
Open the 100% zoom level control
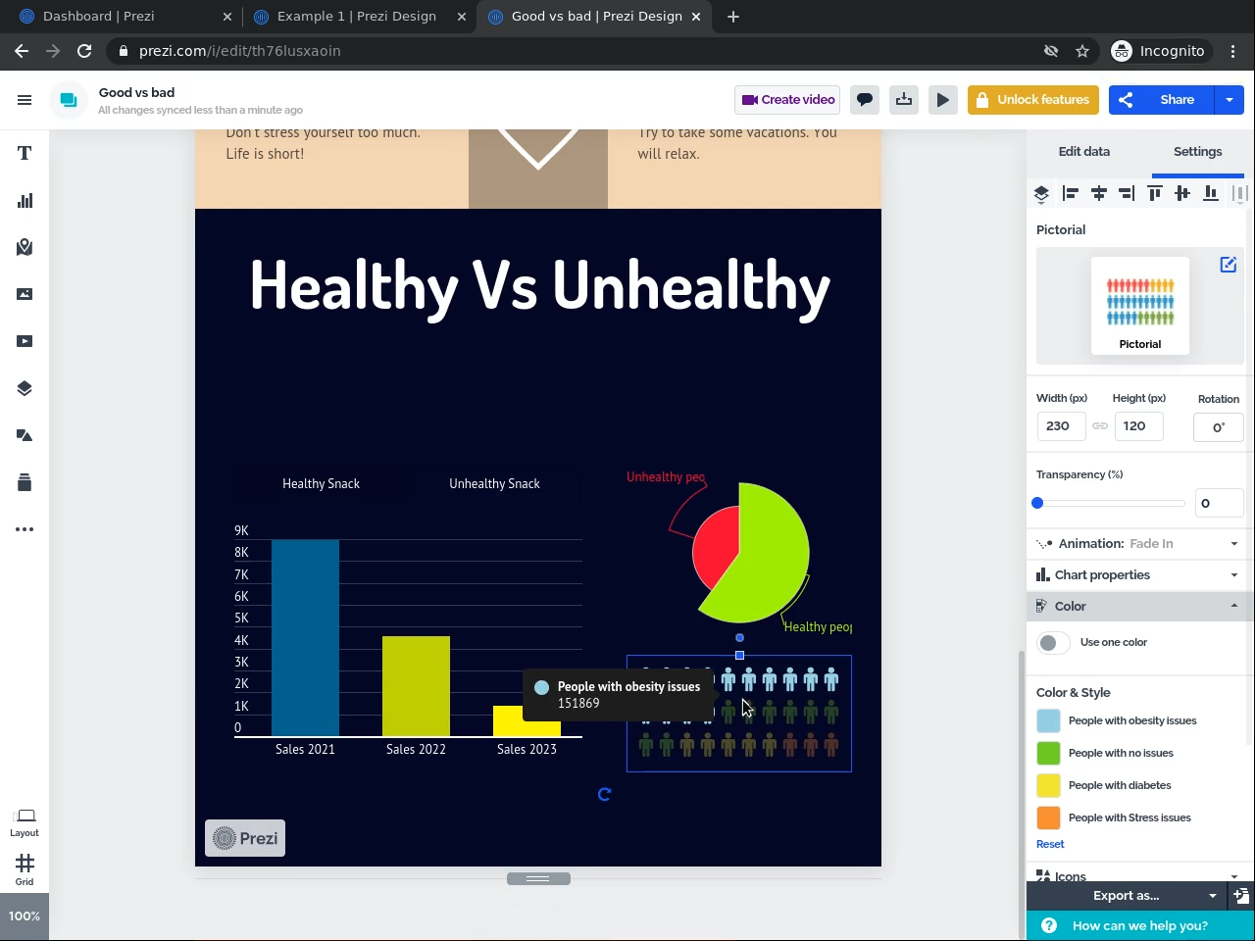pos(25,916)
